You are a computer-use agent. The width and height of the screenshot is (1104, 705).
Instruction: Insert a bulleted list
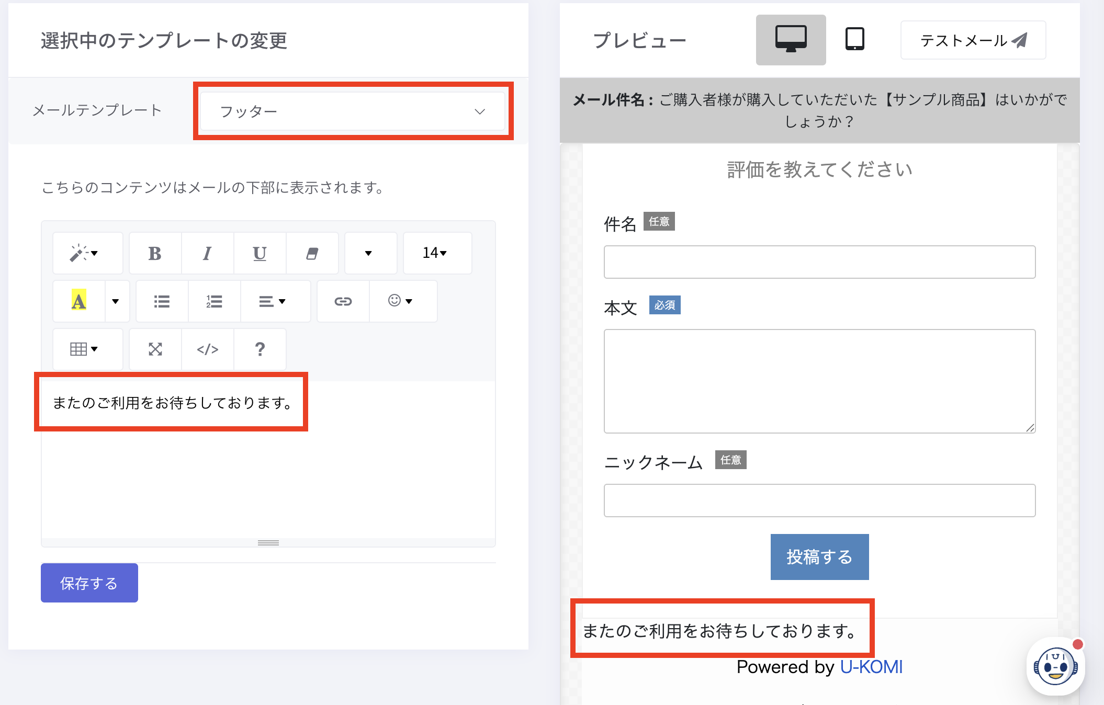coord(162,302)
